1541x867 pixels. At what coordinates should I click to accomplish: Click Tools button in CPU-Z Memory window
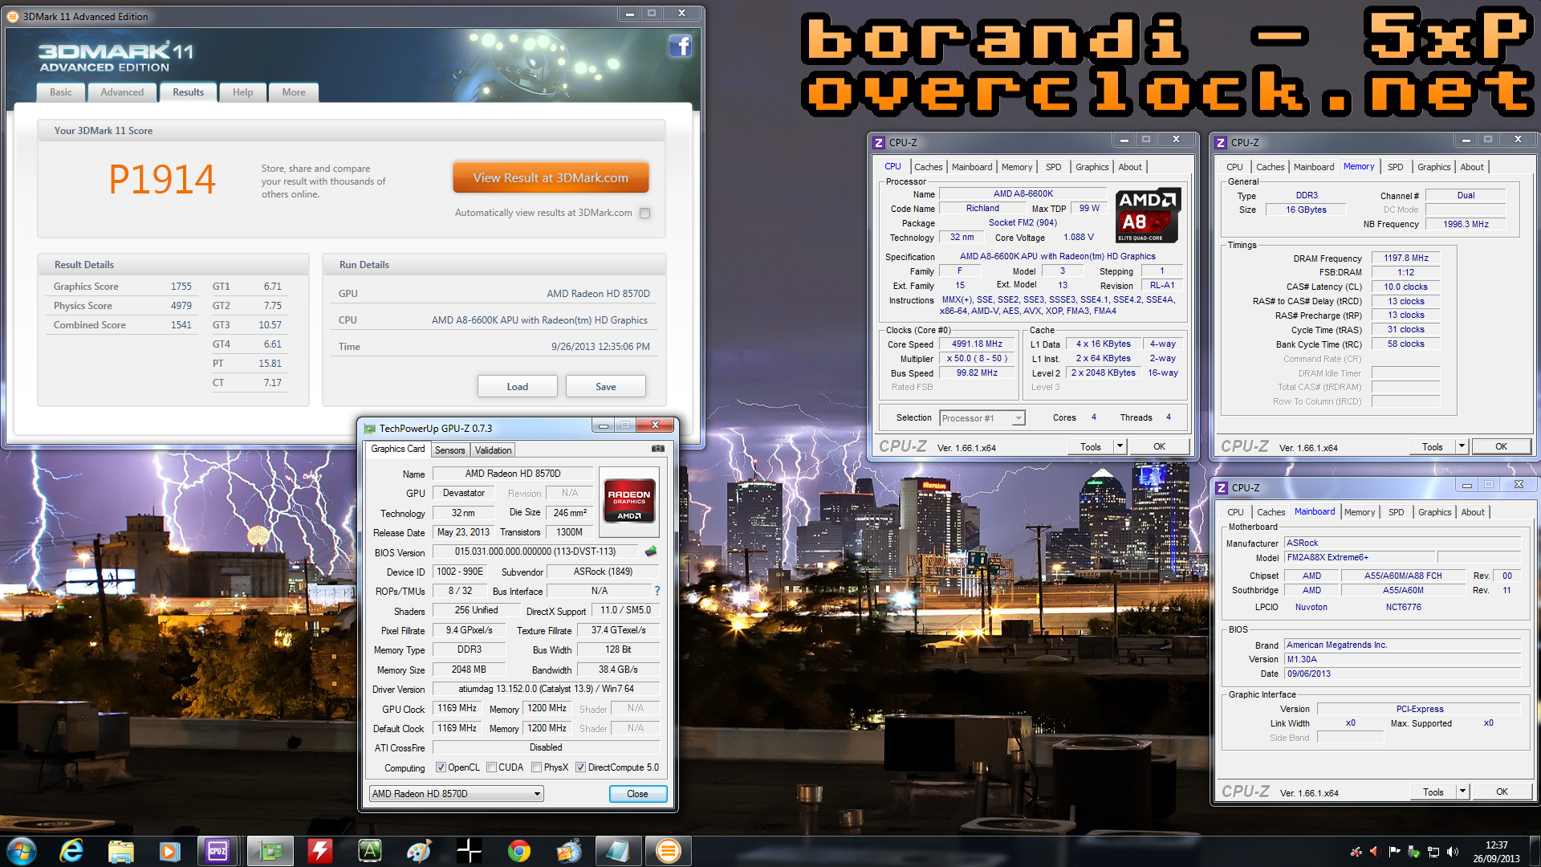pos(1433,446)
